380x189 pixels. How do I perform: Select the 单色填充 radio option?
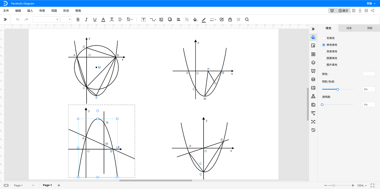pyautogui.click(x=324, y=45)
